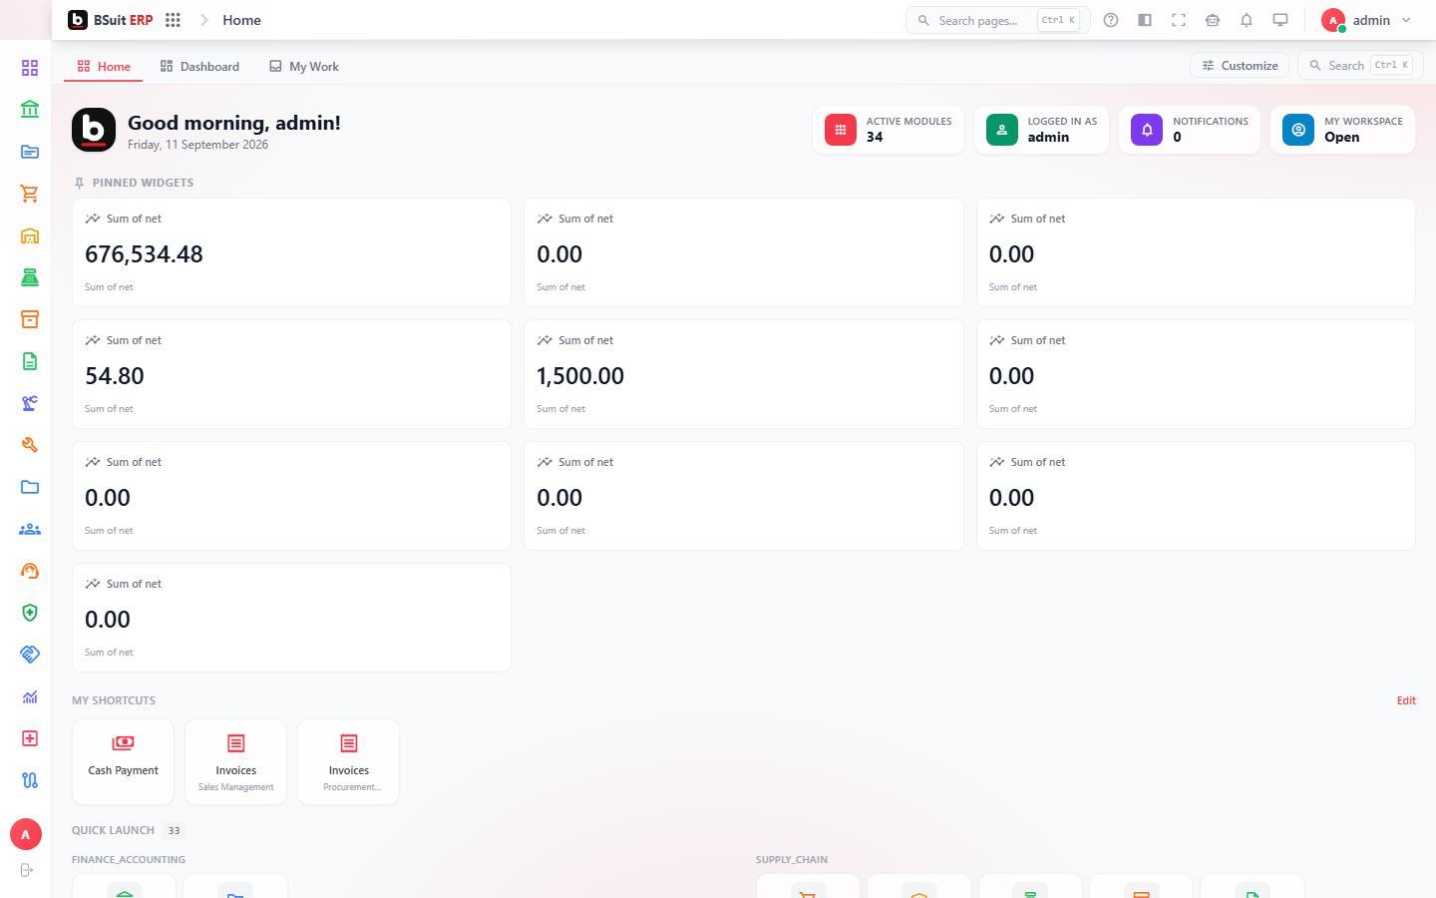Open the Invoices Sales Management shortcut
Screen dimensions: 1436x898
pyautogui.click(x=236, y=761)
